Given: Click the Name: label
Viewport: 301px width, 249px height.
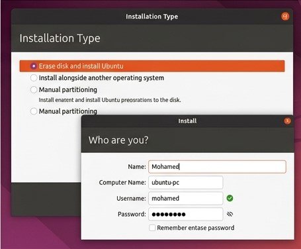Looking at the screenshot, I should coord(137,167).
